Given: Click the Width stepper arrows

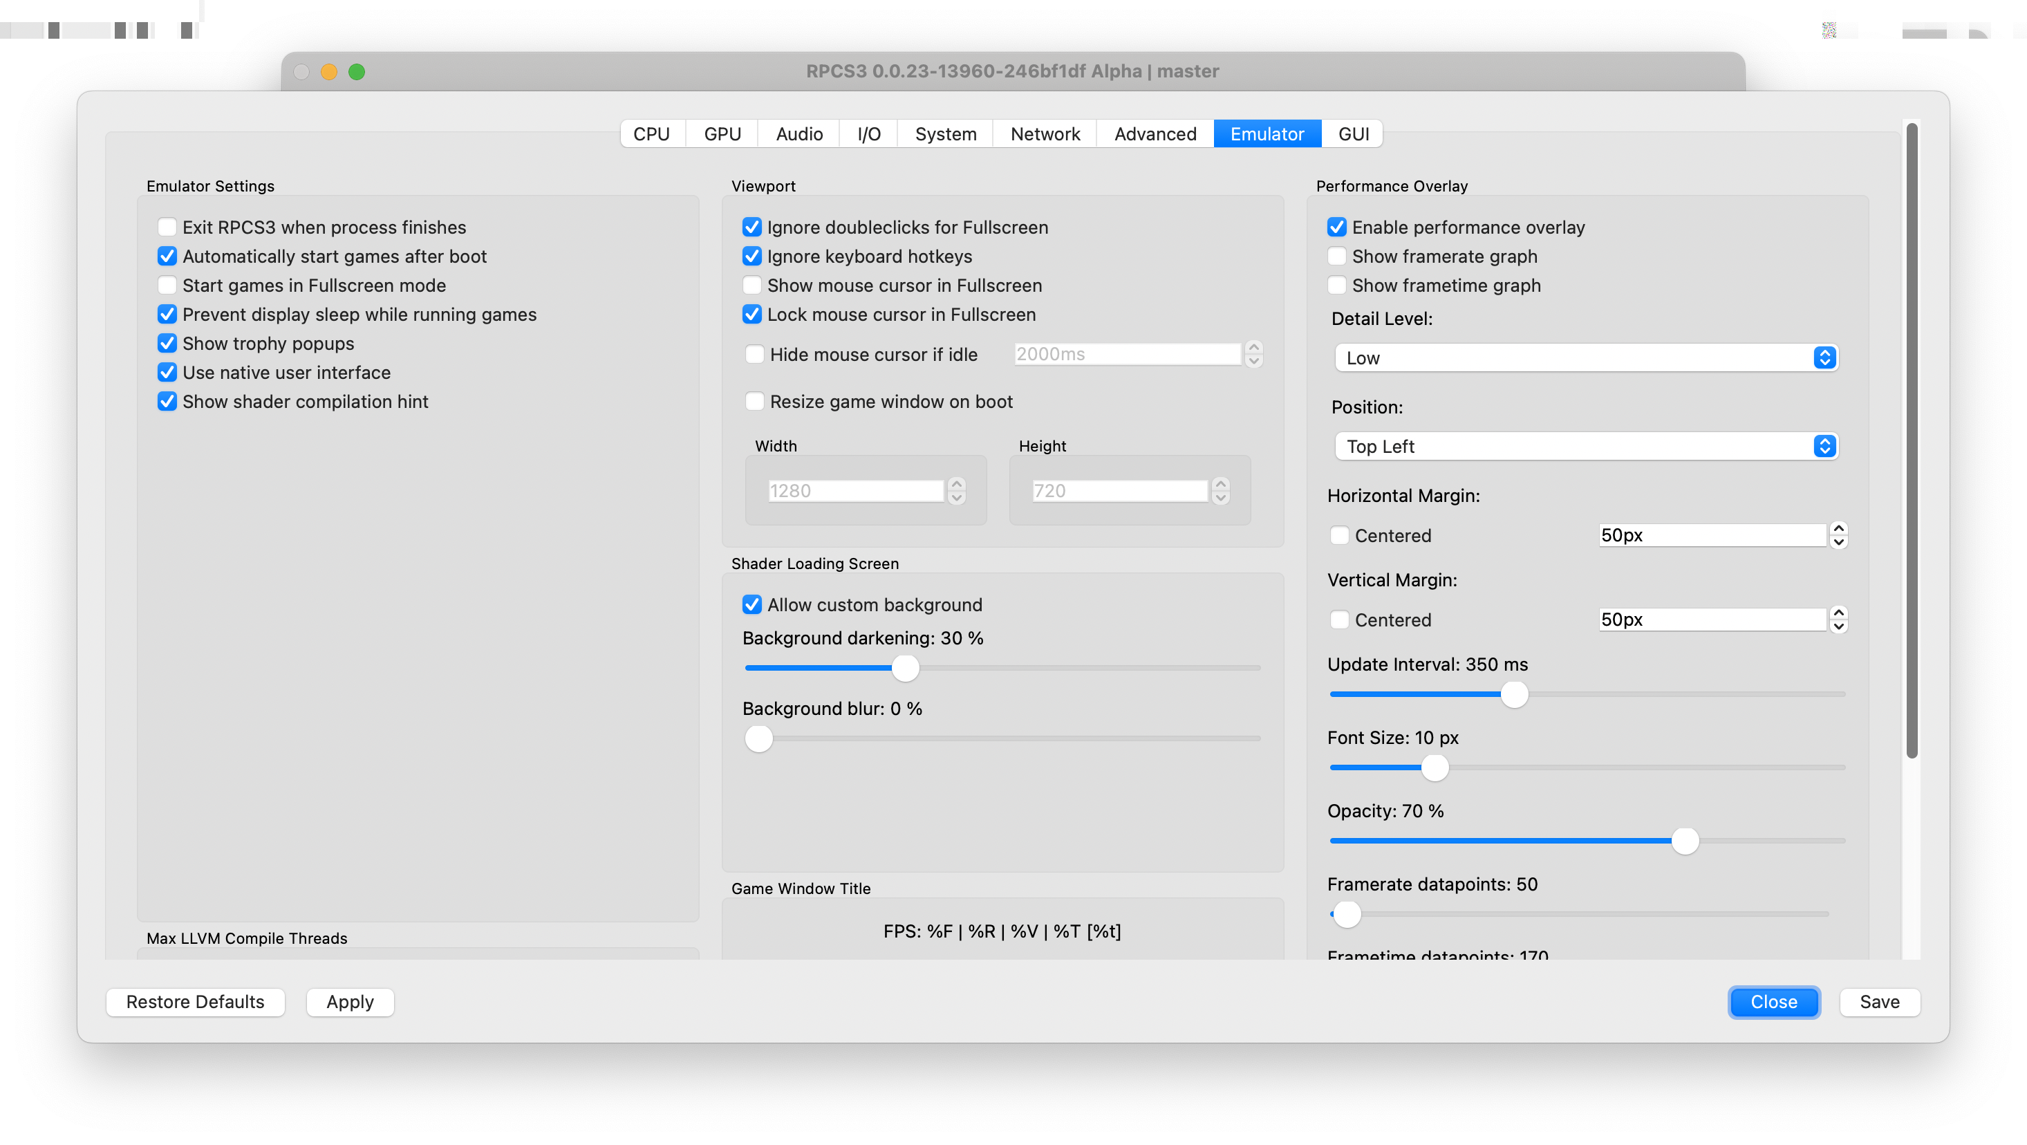Looking at the screenshot, I should click(x=956, y=491).
